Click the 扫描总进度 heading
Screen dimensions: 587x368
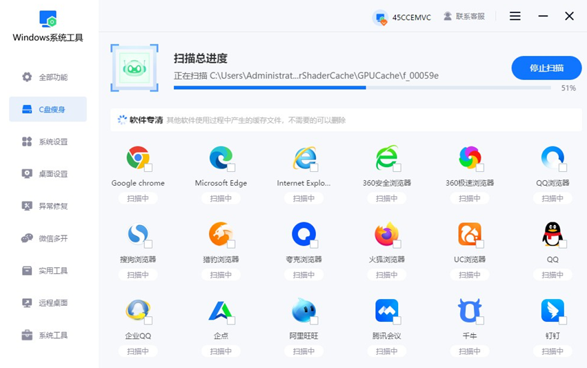tap(201, 58)
